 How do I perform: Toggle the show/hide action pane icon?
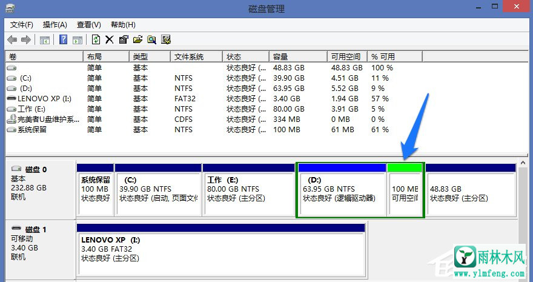[78, 40]
